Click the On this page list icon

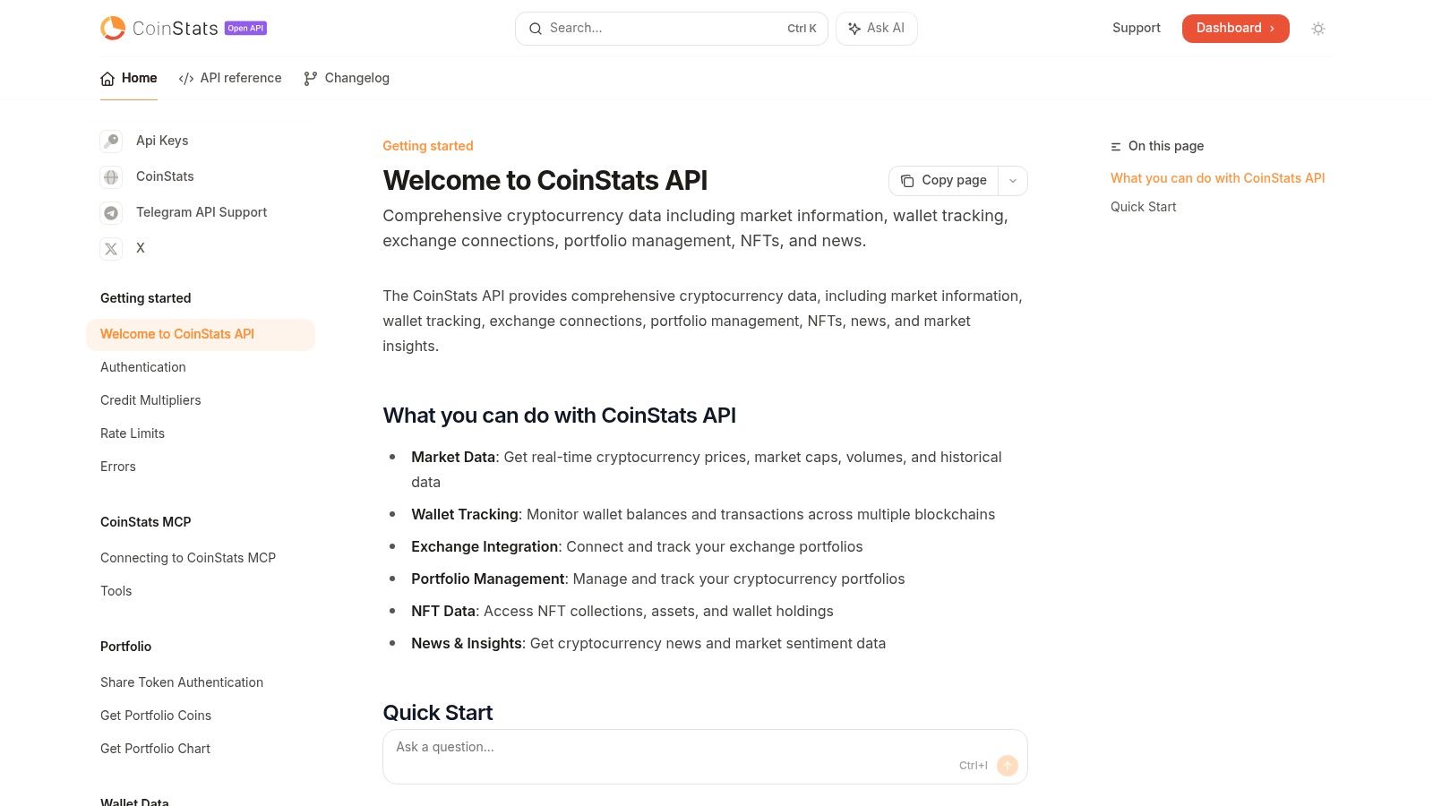tap(1116, 147)
